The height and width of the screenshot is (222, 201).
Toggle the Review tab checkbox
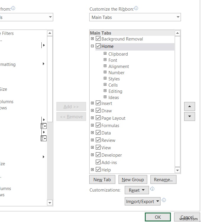click(98, 140)
